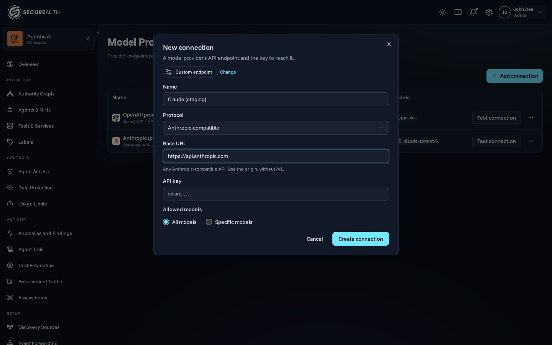
Task: Open the documentation book icon
Action: coord(458,12)
